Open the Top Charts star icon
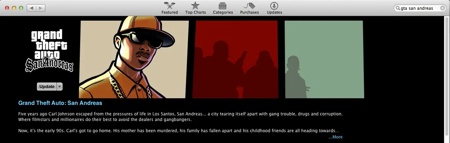 pos(195,6)
